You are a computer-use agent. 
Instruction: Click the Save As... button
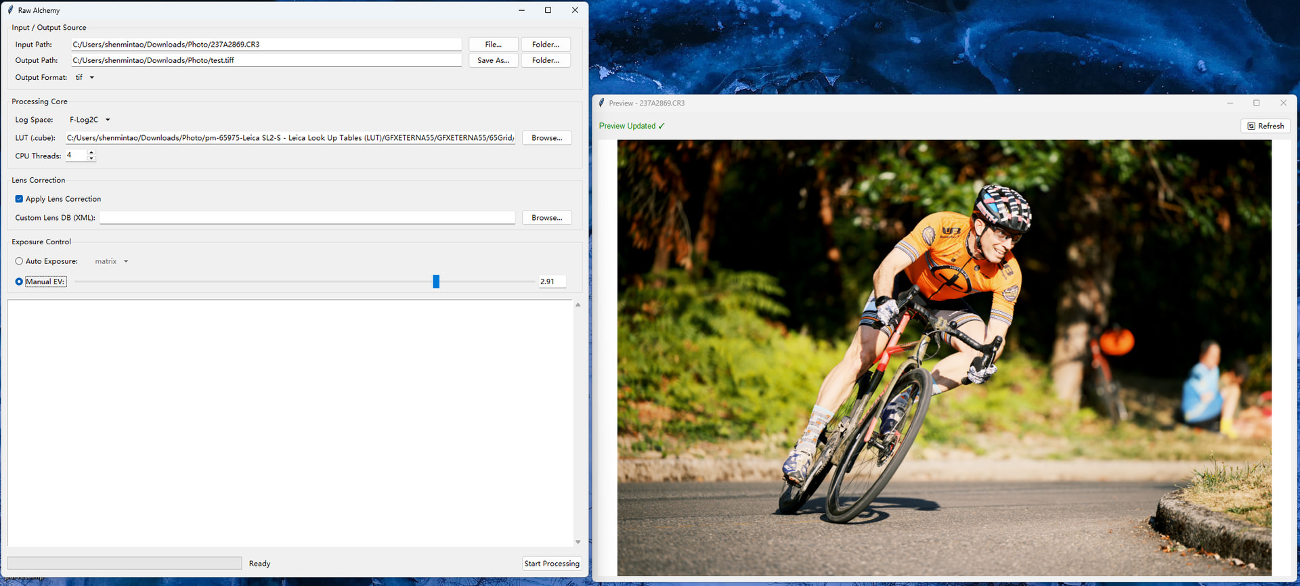click(x=494, y=60)
